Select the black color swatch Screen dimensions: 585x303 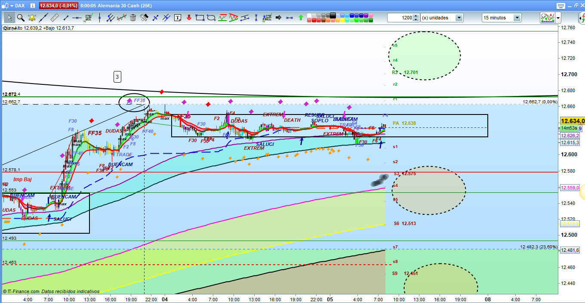(x=333, y=15)
